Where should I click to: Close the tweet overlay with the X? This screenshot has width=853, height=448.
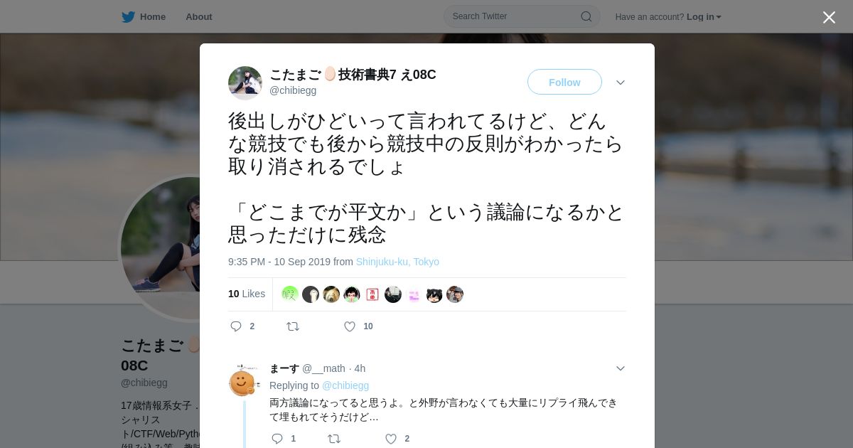pyautogui.click(x=829, y=17)
